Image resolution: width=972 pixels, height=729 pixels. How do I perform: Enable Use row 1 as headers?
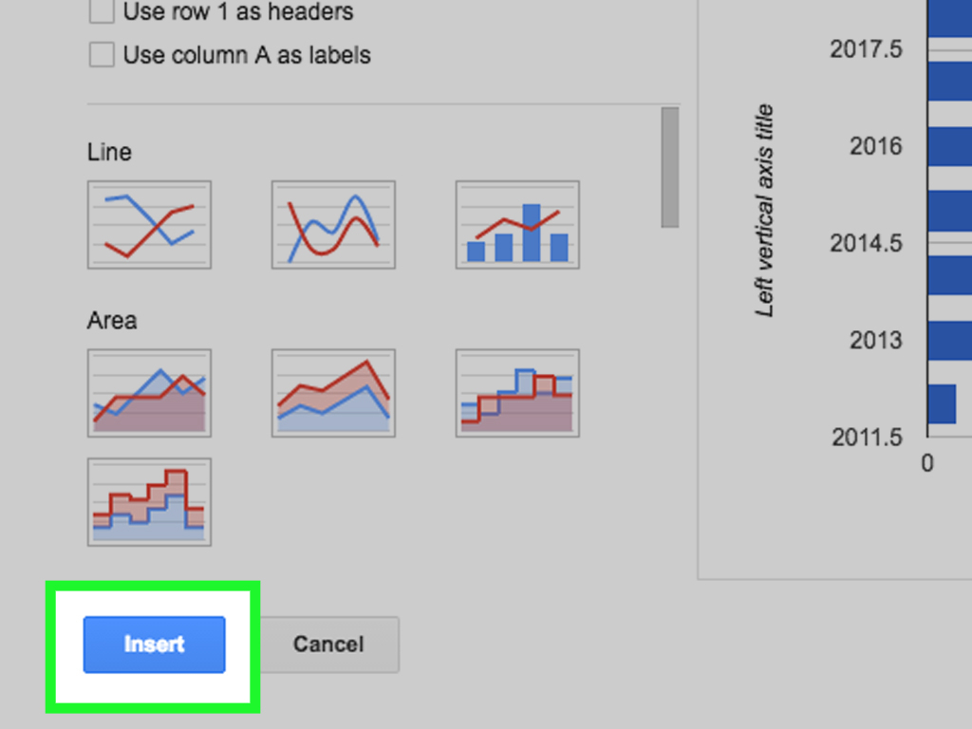coord(102,12)
